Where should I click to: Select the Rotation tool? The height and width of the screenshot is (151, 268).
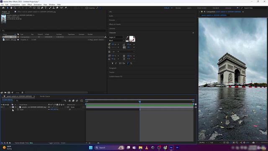pos(31,8)
